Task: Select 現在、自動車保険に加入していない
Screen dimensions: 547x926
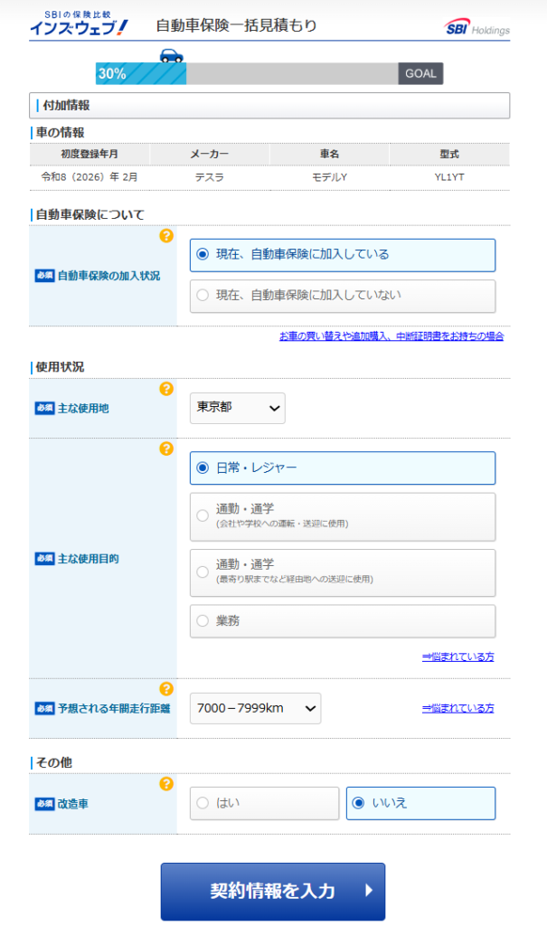Action: click(x=343, y=296)
